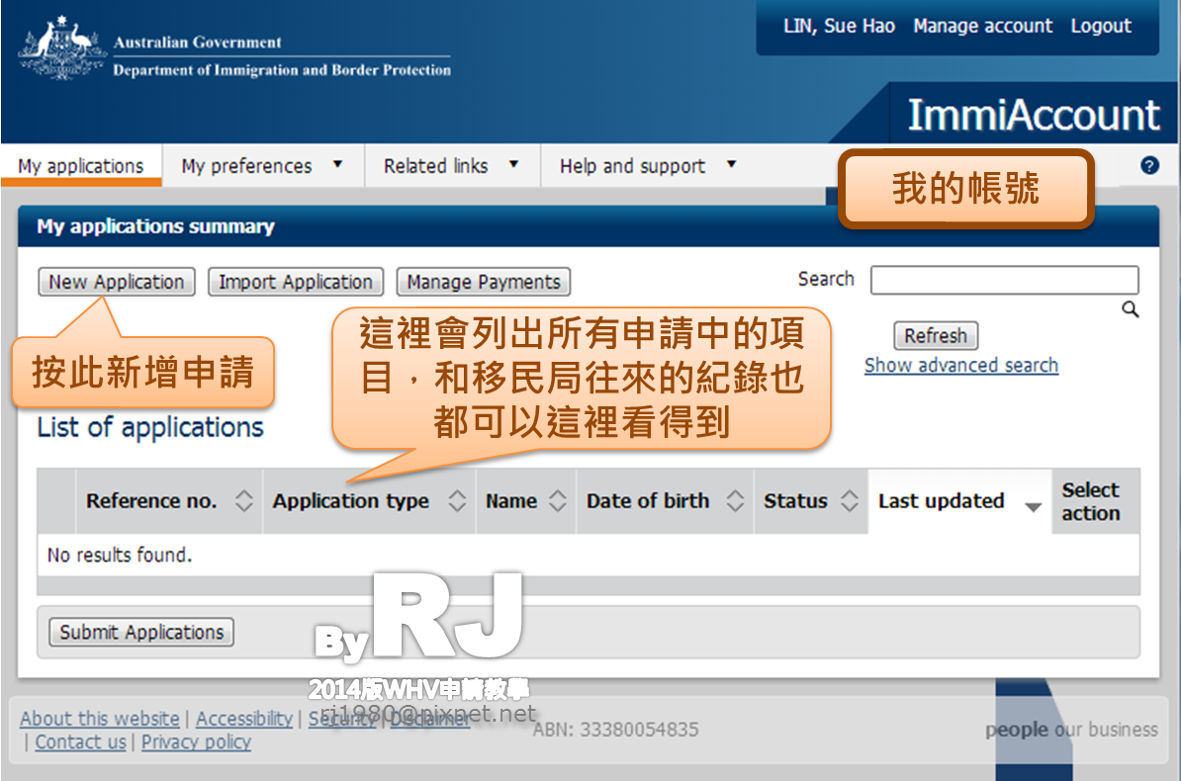Click the Last updated column header

(959, 501)
